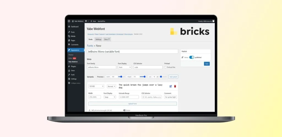Click the Save button

[x=207, y=64]
